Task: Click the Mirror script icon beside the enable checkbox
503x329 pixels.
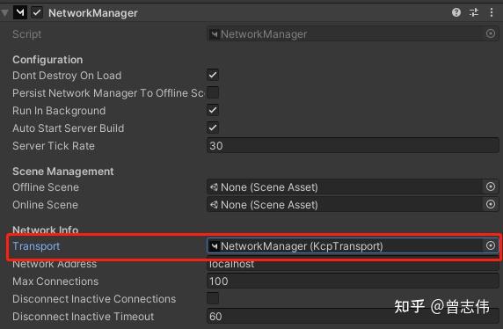Action: pos(20,13)
